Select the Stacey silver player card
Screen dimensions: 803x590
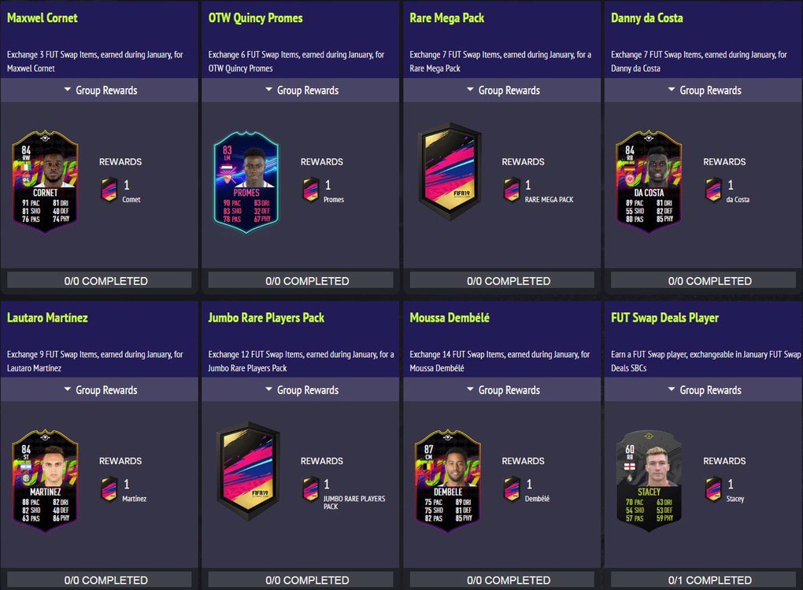click(649, 481)
